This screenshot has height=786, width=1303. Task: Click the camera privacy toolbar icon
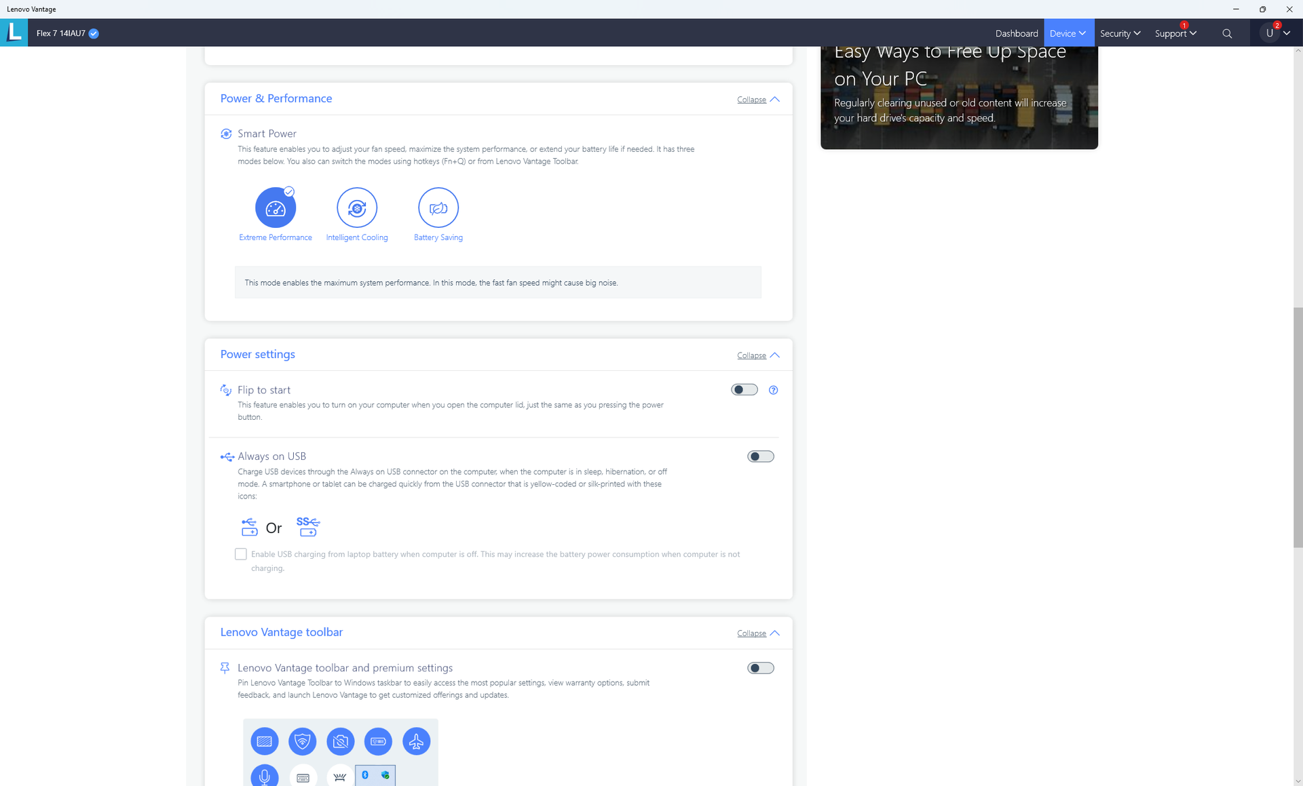[340, 741]
